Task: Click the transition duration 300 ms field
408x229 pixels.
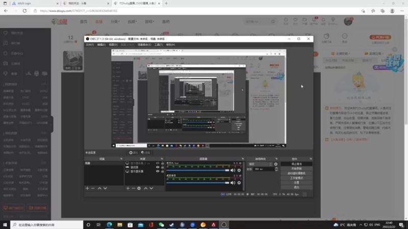Action: point(264,169)
